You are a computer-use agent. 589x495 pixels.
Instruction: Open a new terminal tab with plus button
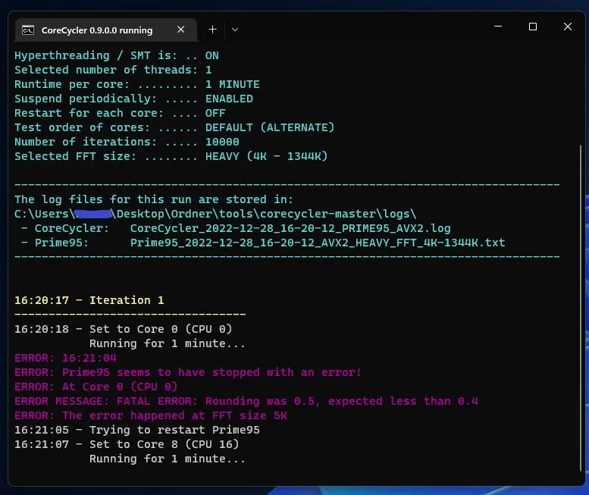(212, 30)
